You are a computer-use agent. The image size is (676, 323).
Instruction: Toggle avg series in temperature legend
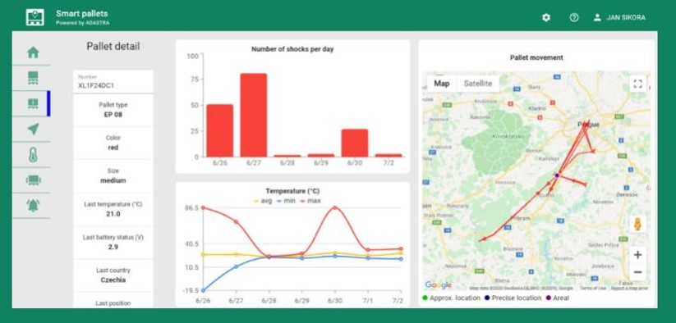pos(262,201)
